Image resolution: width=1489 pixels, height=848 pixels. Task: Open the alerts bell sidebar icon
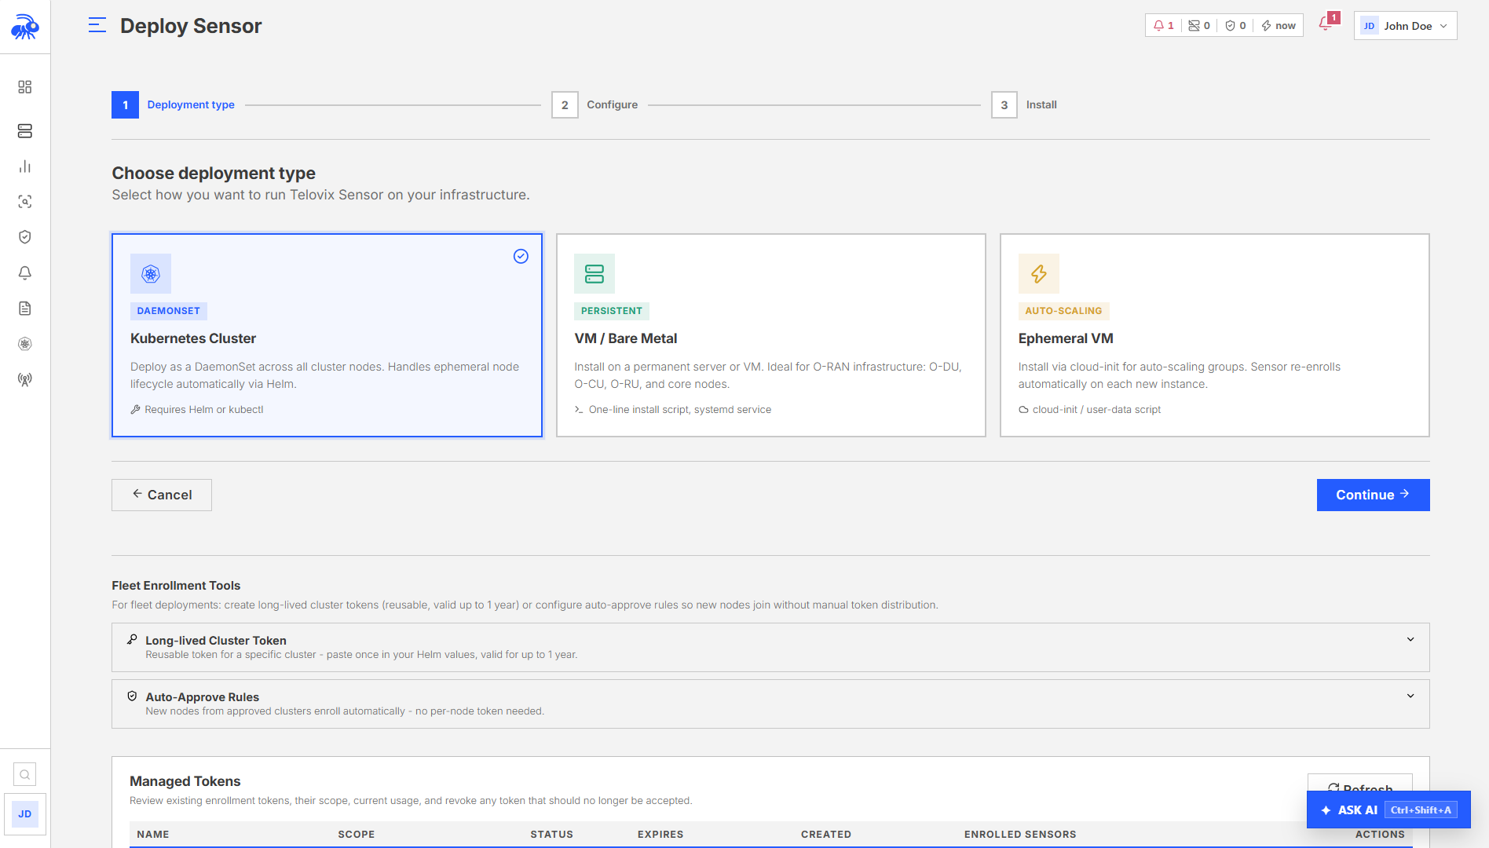25,272
